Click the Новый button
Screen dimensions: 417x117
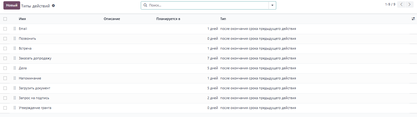click(12, 6)
